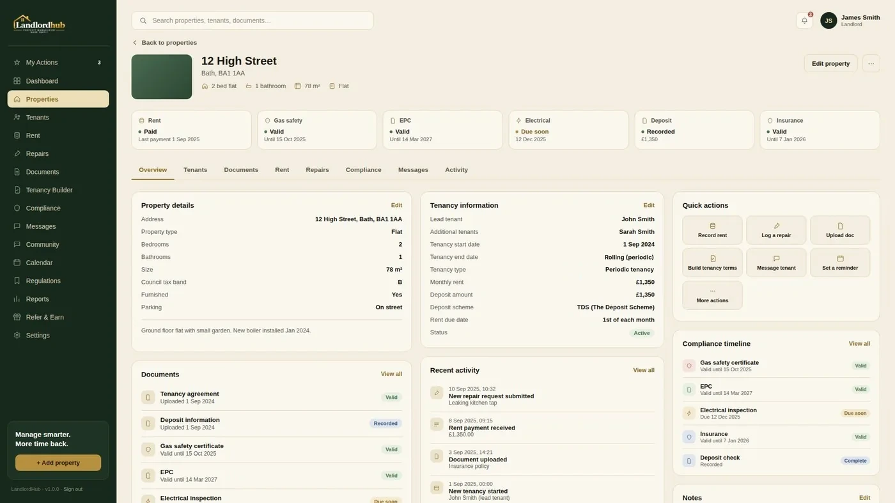Open Tenancy Builder in the sidebar

click(58, 190)
